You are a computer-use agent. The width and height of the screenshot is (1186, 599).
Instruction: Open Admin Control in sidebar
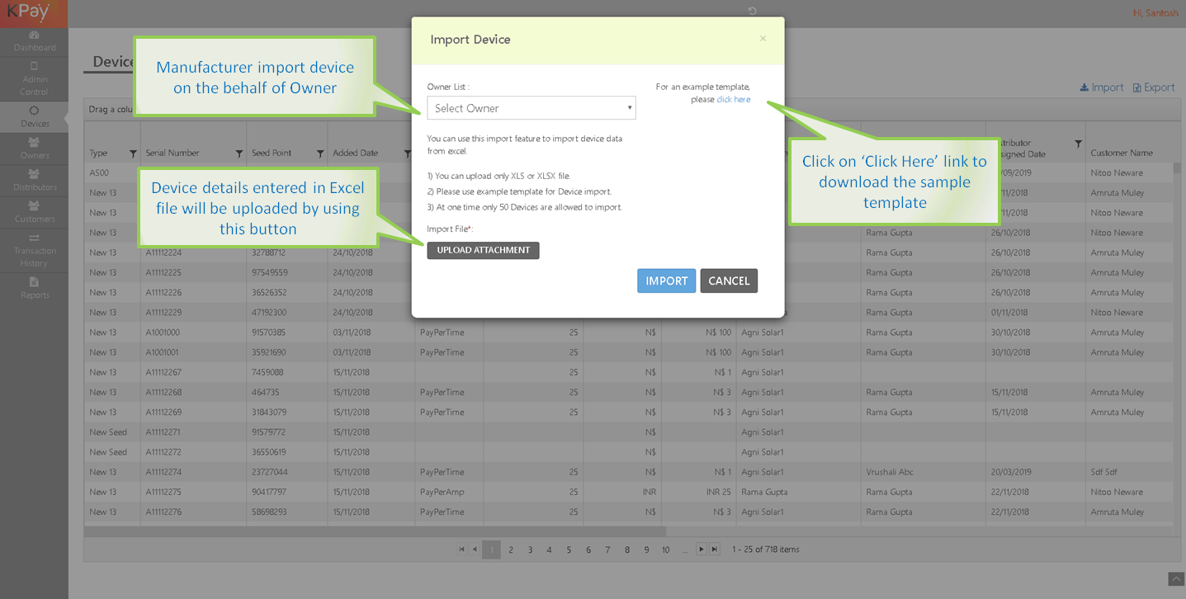(x=34, y=78)
